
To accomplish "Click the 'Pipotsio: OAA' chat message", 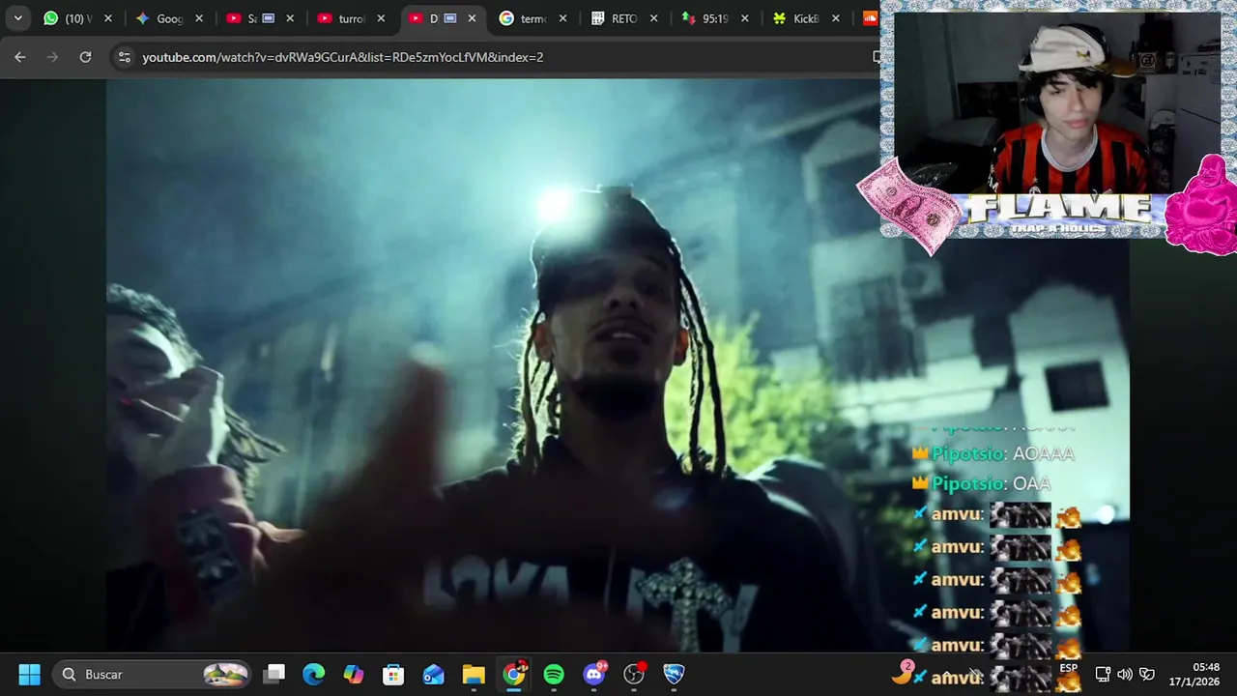I will (981, 483).
